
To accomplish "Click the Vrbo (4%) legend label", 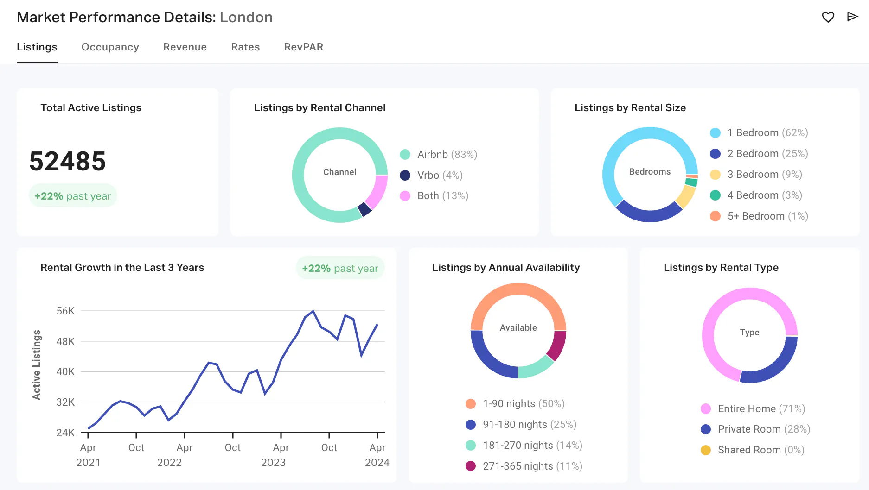I will pos(440,175).
